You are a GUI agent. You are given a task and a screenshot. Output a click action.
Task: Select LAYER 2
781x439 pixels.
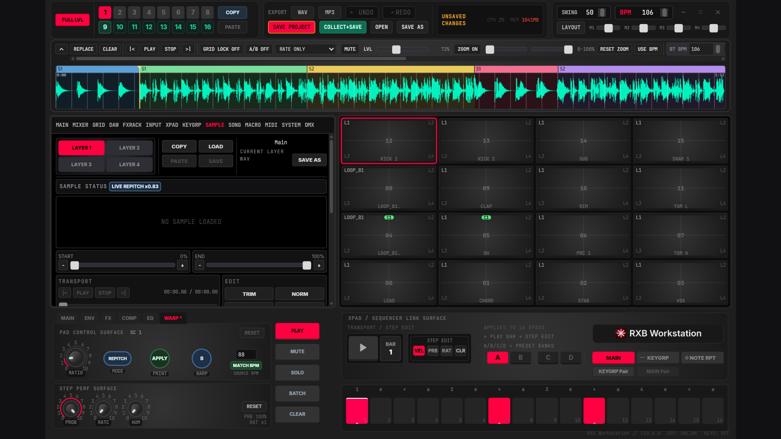pos(129,148)
